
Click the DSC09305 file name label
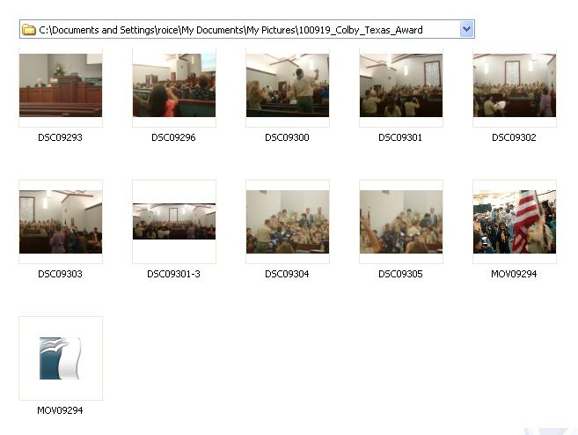(400, 274)
